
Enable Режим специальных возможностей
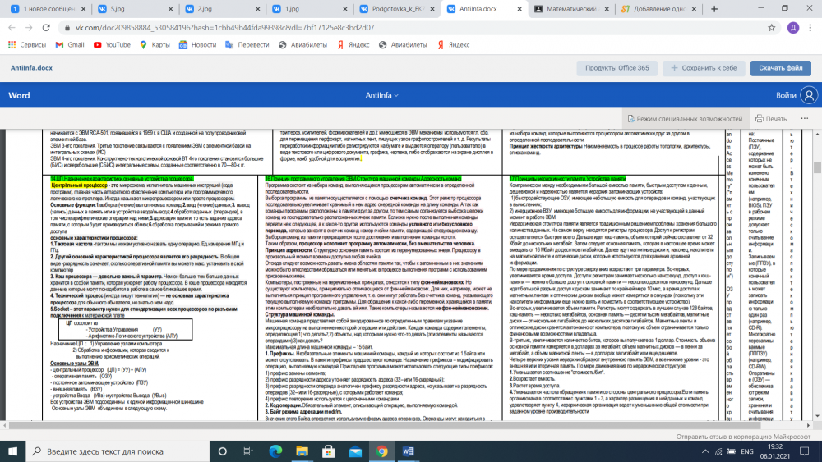[x=685, y=119]
